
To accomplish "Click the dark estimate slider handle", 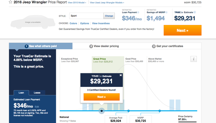I will [102, 111].
